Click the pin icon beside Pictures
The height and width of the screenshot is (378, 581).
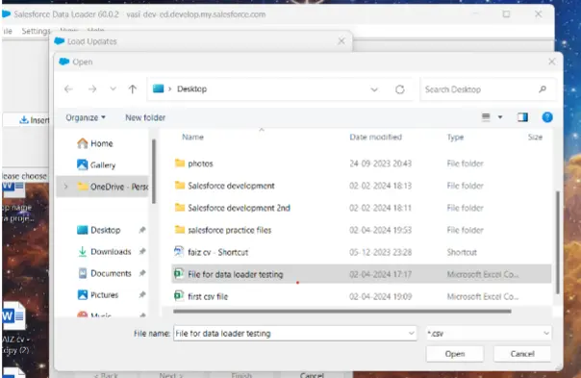click(142, 295)
